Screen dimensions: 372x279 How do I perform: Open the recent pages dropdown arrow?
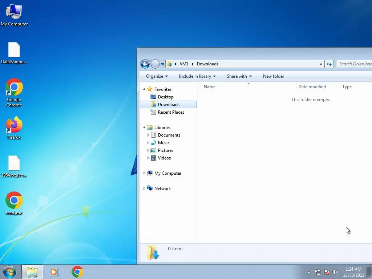tap(162, 64)
